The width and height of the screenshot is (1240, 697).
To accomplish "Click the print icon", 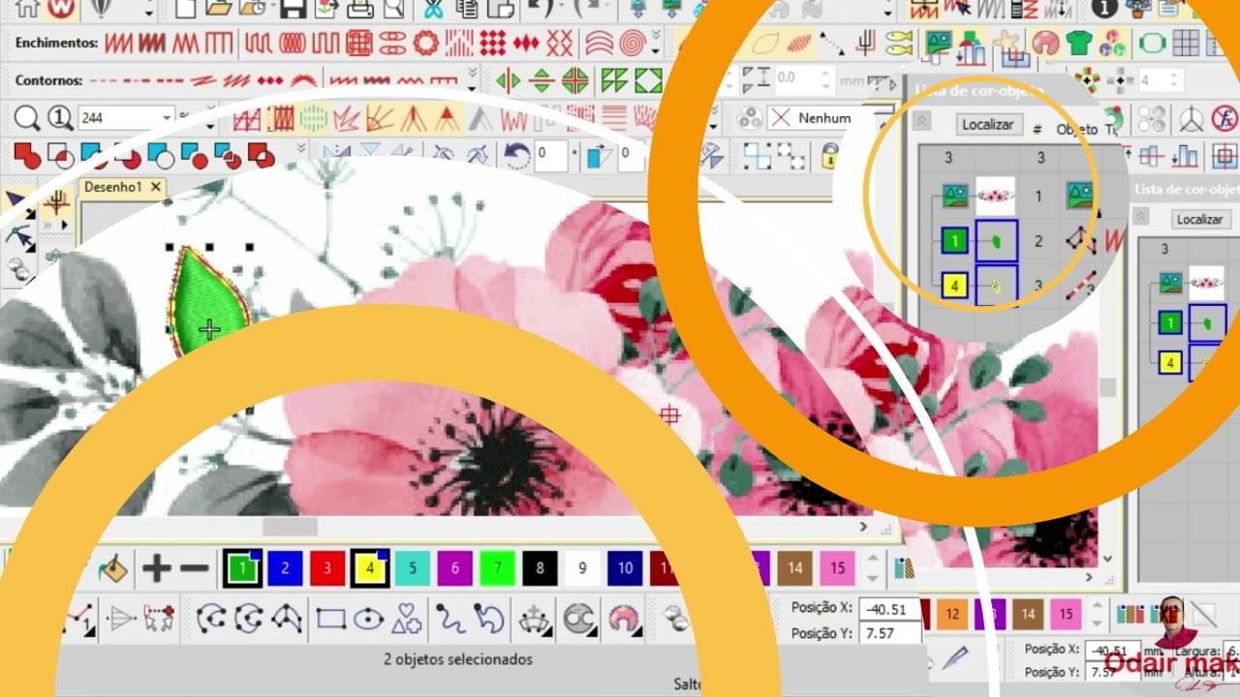I will [x=360, y=9].
